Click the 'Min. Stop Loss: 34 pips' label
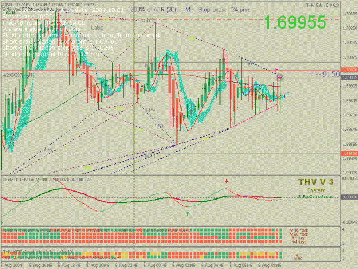This screenshot has height=269, width=358. pyautogui.click(x=218, y=10)
